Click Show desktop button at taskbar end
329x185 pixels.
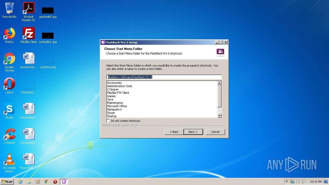(326, 182)
